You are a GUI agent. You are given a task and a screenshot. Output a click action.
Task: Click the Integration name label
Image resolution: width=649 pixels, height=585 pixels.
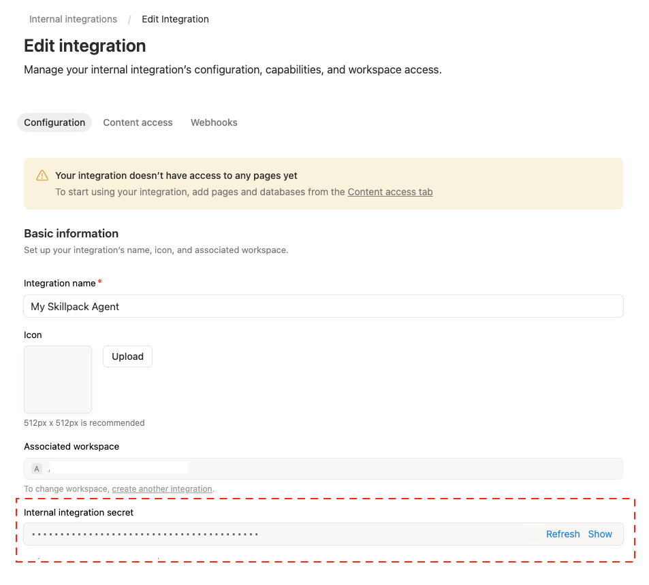pos(60,283)
